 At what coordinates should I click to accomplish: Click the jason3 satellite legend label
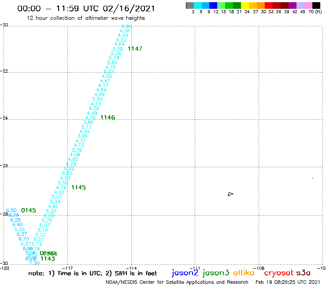coord(216,273)
